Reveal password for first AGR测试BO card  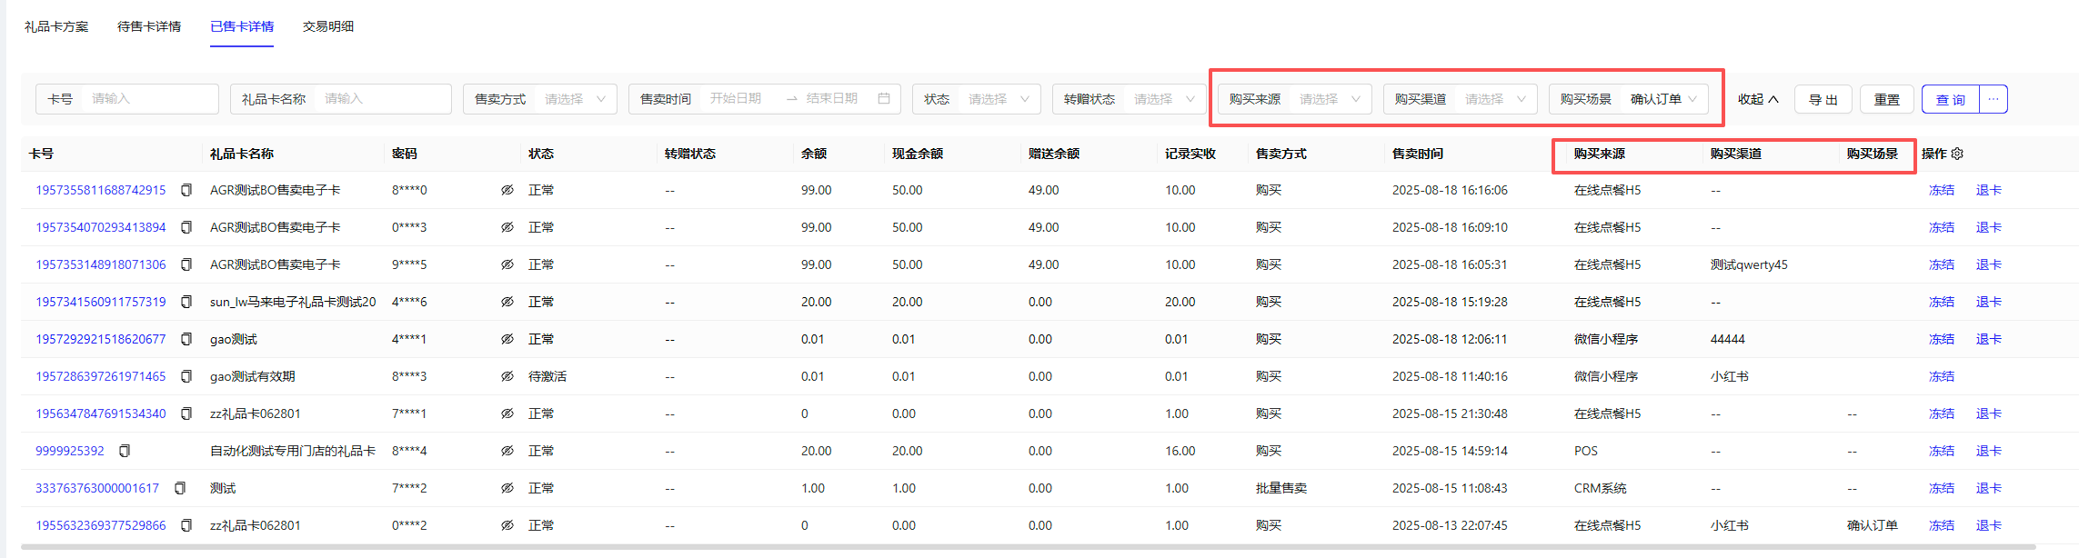pos(507,190)
